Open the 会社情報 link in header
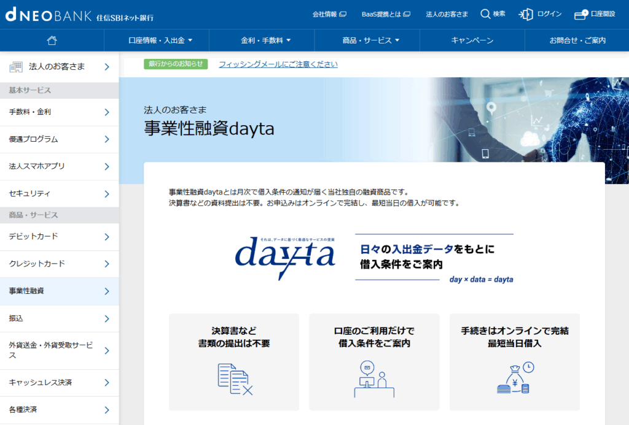 (329, 14)
